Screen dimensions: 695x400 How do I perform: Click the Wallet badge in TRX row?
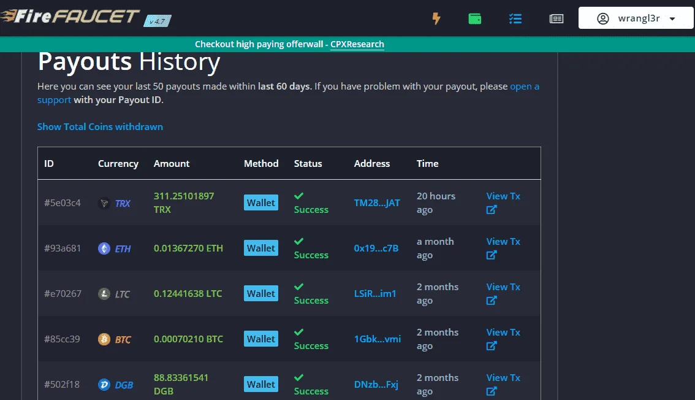point(261,202)
